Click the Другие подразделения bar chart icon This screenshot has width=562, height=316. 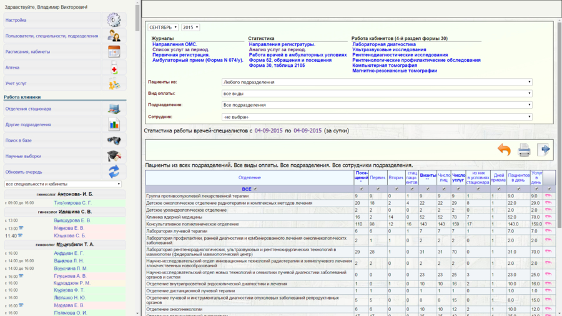click(114, 124)
